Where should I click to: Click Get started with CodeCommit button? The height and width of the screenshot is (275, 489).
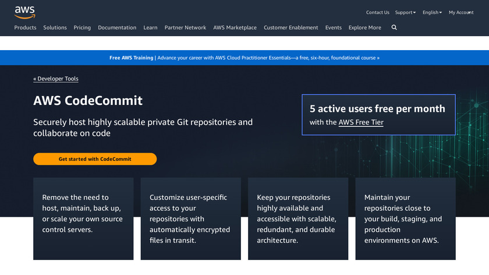click(x=95, y=159)
